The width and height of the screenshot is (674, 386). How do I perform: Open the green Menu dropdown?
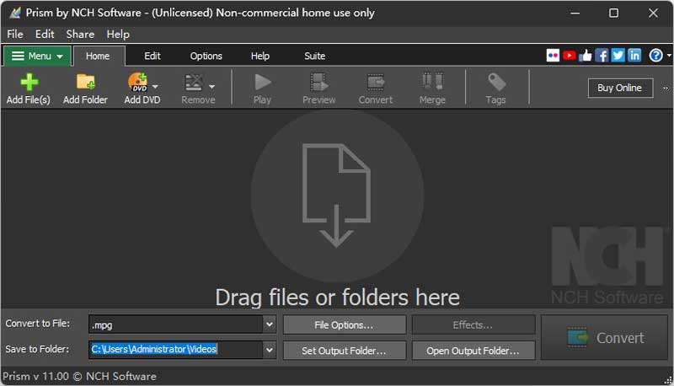click(x=37, y=56)
